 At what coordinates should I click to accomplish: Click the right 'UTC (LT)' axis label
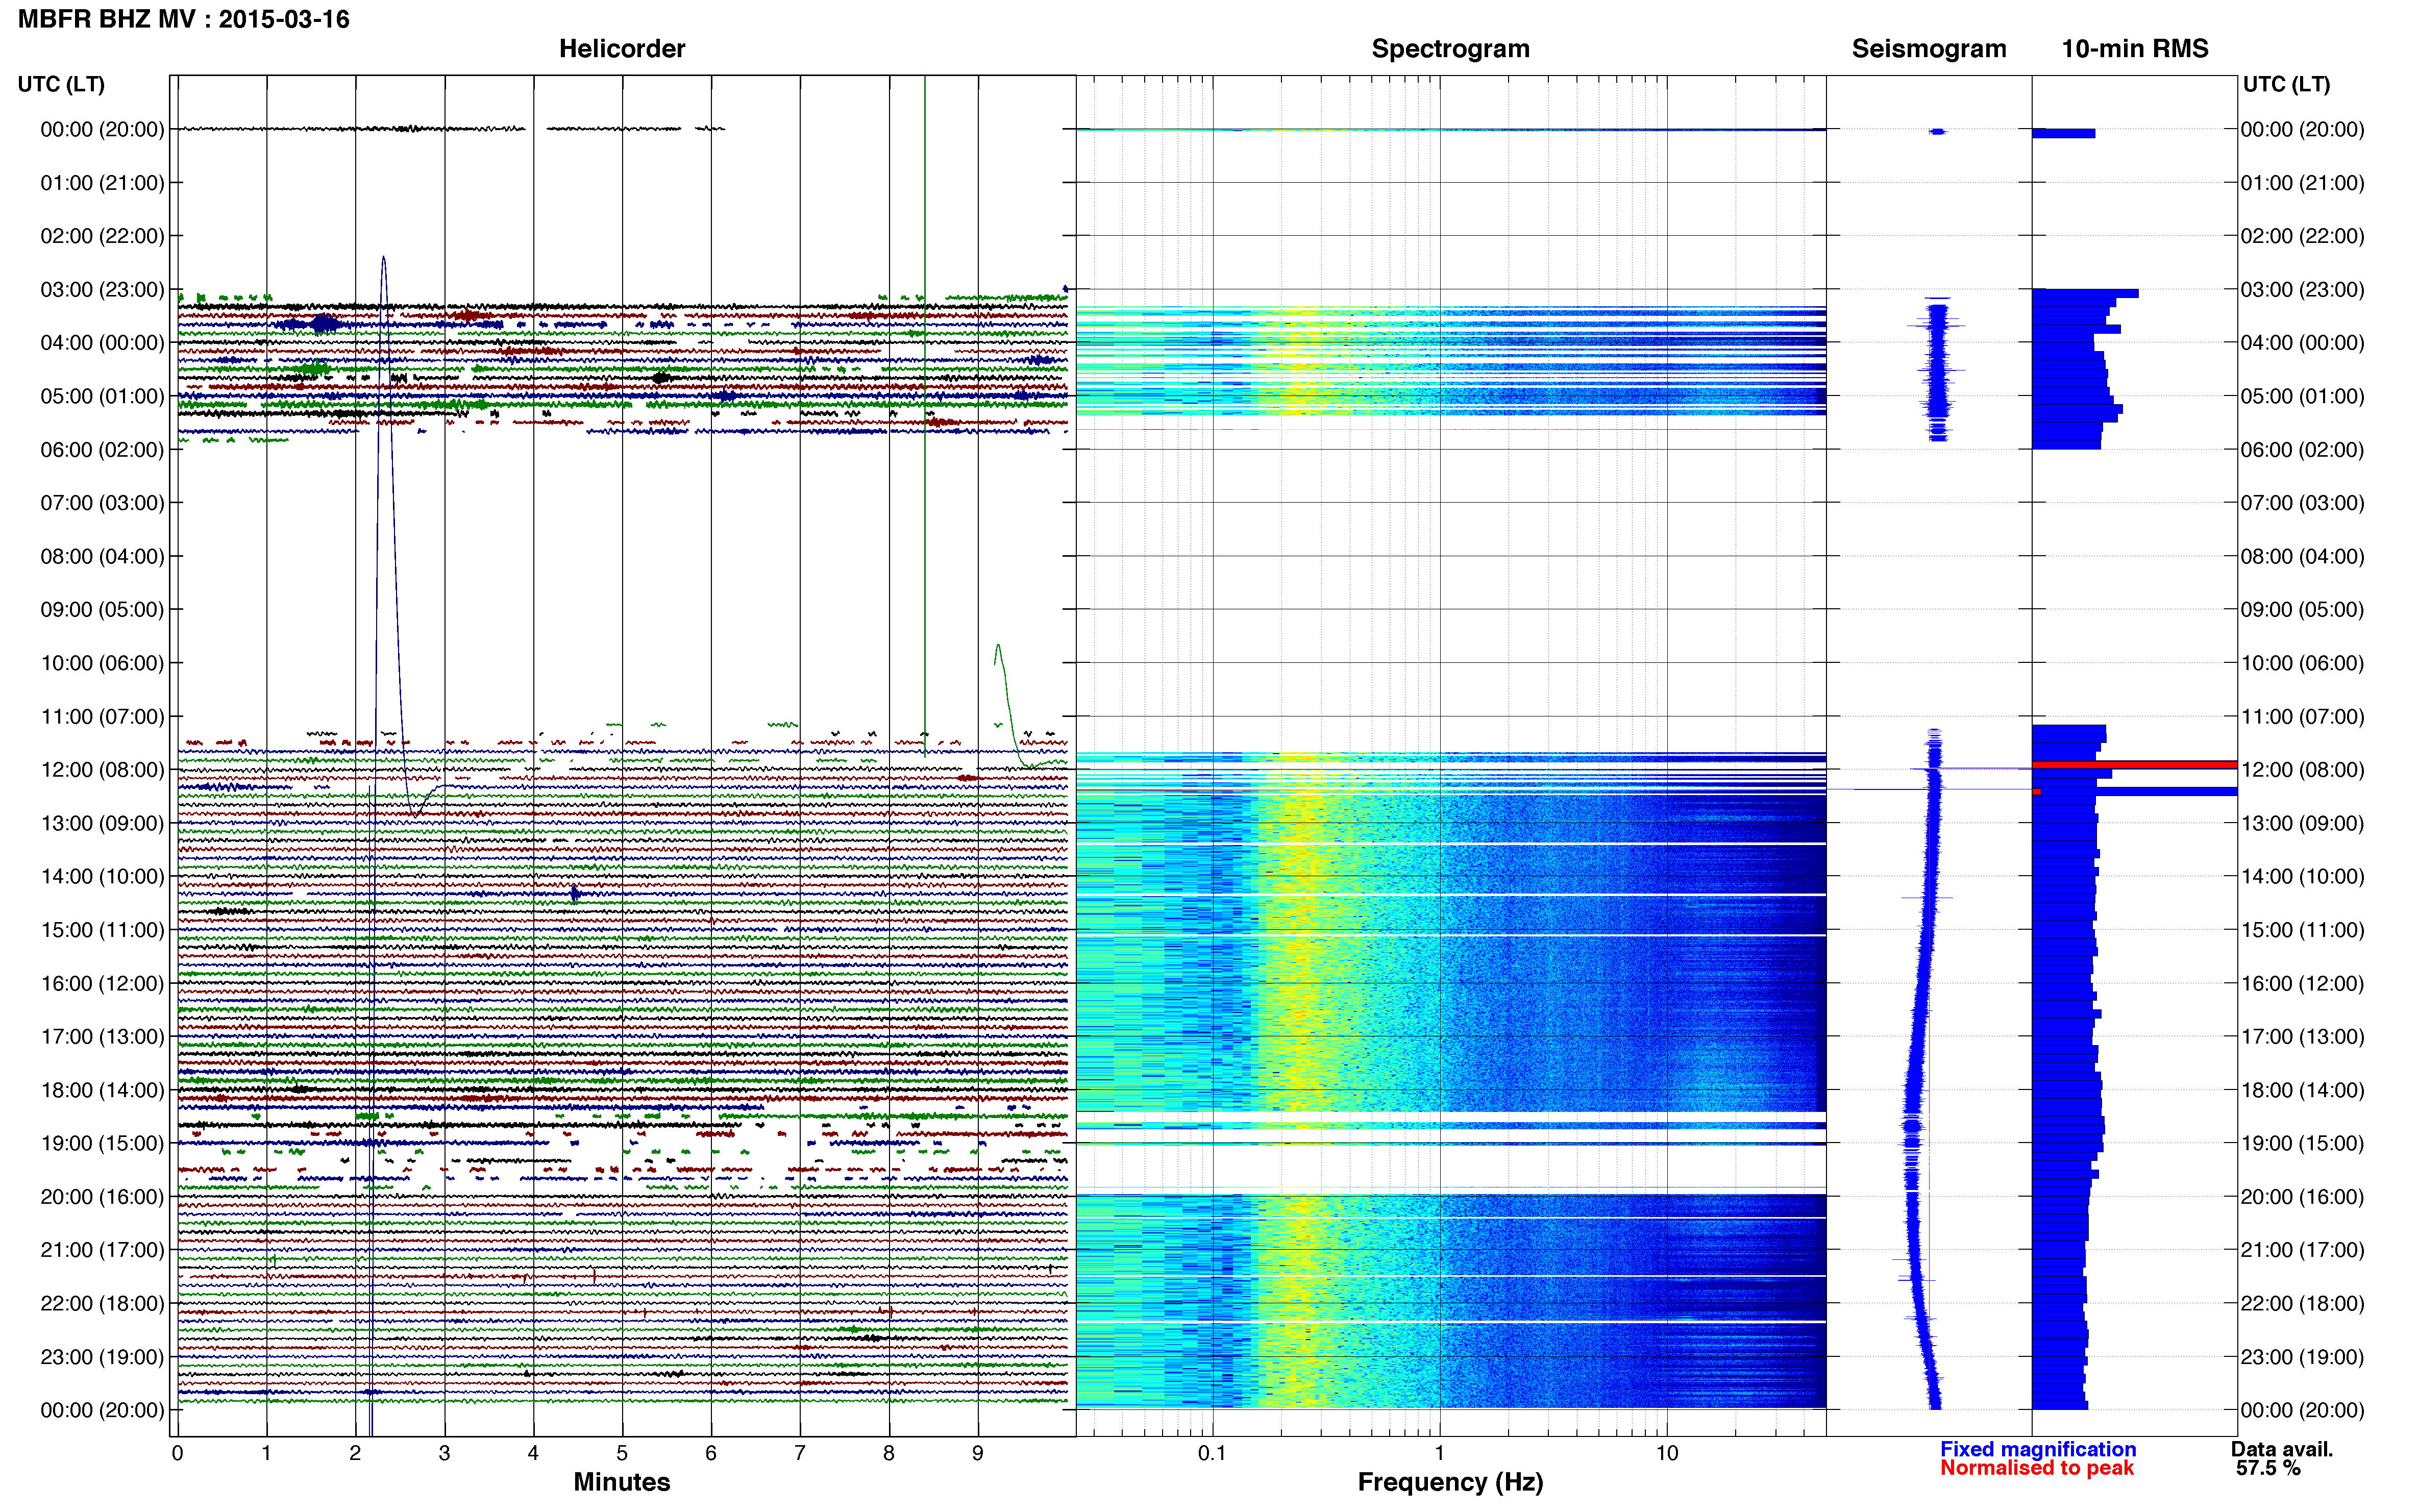tap(2286, 84)
